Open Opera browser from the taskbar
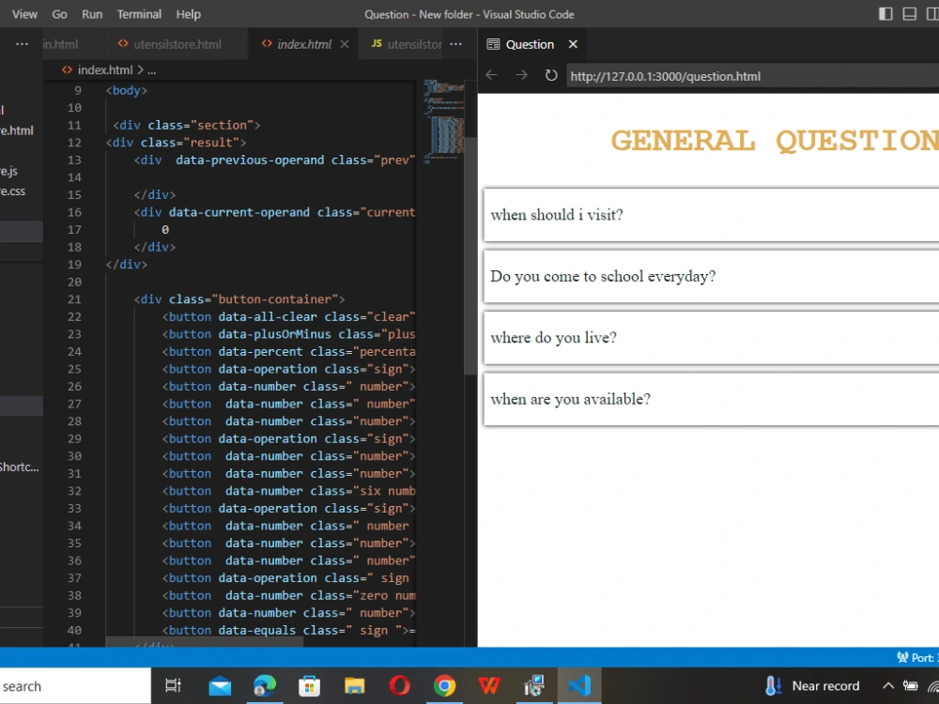This screenshot has width=939, height=704. pyautogui.click(x=399, y=686)
